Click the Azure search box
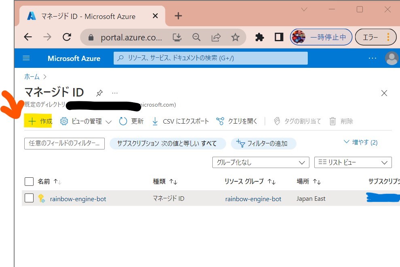Viewport: 400px width, 267px height. coord(210,58)
